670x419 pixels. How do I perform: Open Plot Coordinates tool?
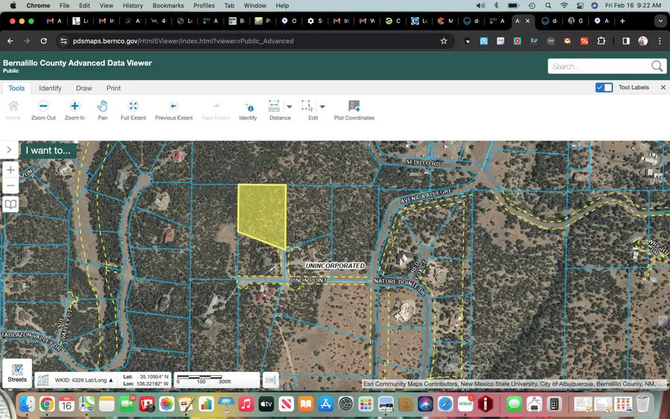point(354,110)
